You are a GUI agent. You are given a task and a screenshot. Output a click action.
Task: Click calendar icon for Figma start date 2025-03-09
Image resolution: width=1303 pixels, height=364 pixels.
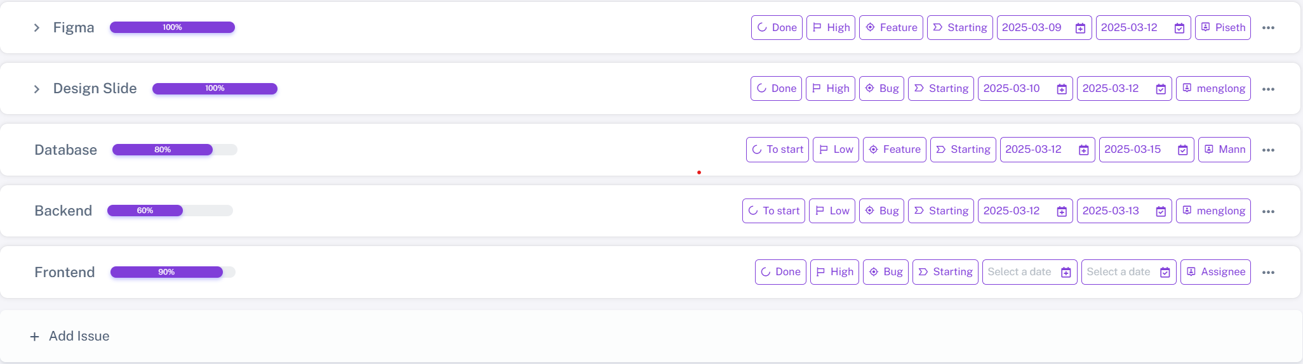1080,28
